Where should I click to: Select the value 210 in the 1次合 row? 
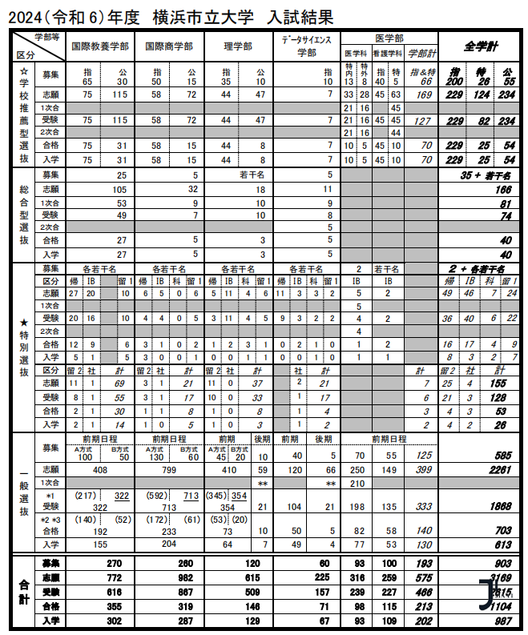pyautogui.click(x=357, y=484)
